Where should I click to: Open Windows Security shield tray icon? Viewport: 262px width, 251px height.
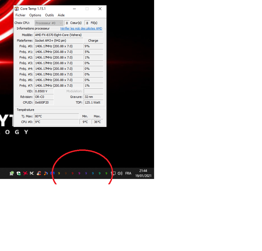[19, 173]
